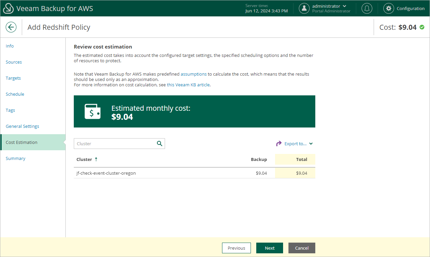
Task: Open the Schedule step
Action: pos(15,94)
